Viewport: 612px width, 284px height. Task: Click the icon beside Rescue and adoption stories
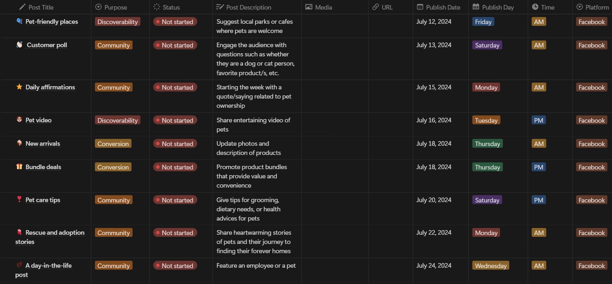pyautogui.click(x=19, y=232)
